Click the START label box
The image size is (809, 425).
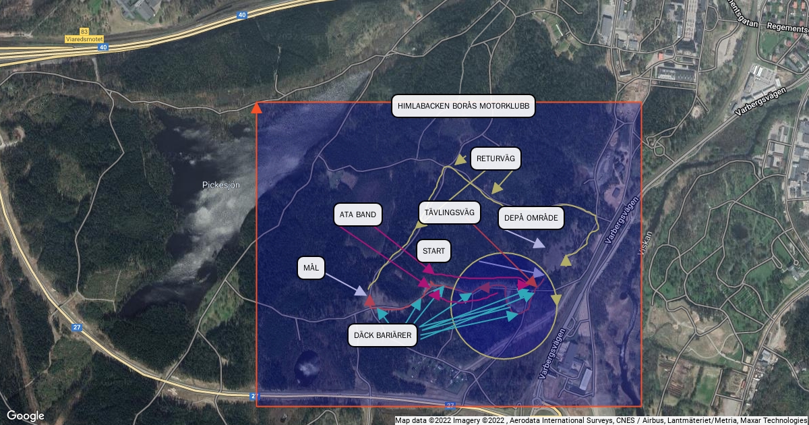click(x=433, y=251)
